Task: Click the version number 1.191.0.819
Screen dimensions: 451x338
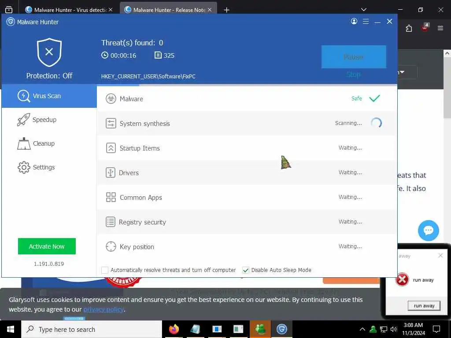Action: (x=49, y=264)
